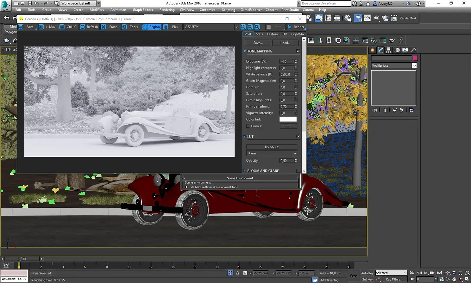Click the Curve Editor icon in the main toolbar
Image resolution: width=471 pixels, height=283 pixels.
pyautogui.click(x=328, y=18)
